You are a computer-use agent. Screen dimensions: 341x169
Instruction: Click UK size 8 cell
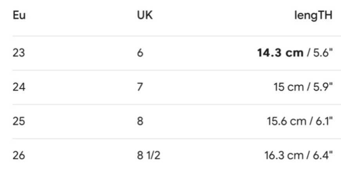pos(140,121)
